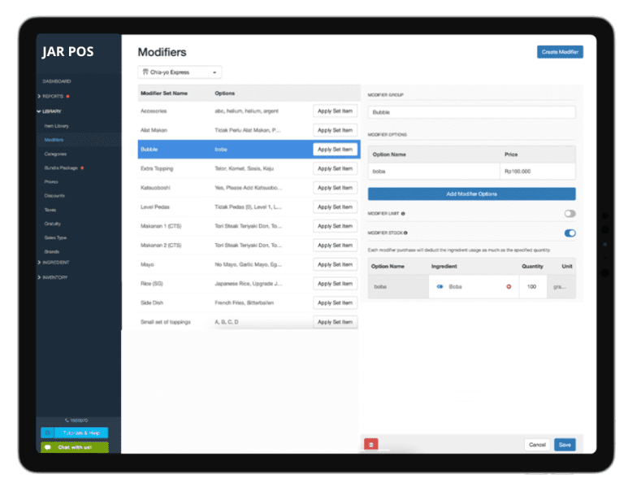Click Apply Set Item for Extra Topping
This screenshot has height=483, width=624.
point(335,168)
